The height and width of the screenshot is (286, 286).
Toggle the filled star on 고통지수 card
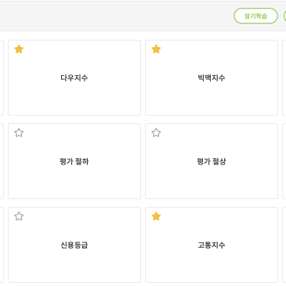click(156, 216)
